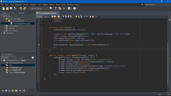The image size is (171, 96).
Task: Click the Stop Macro Recording icon
Action: (93, 17)
